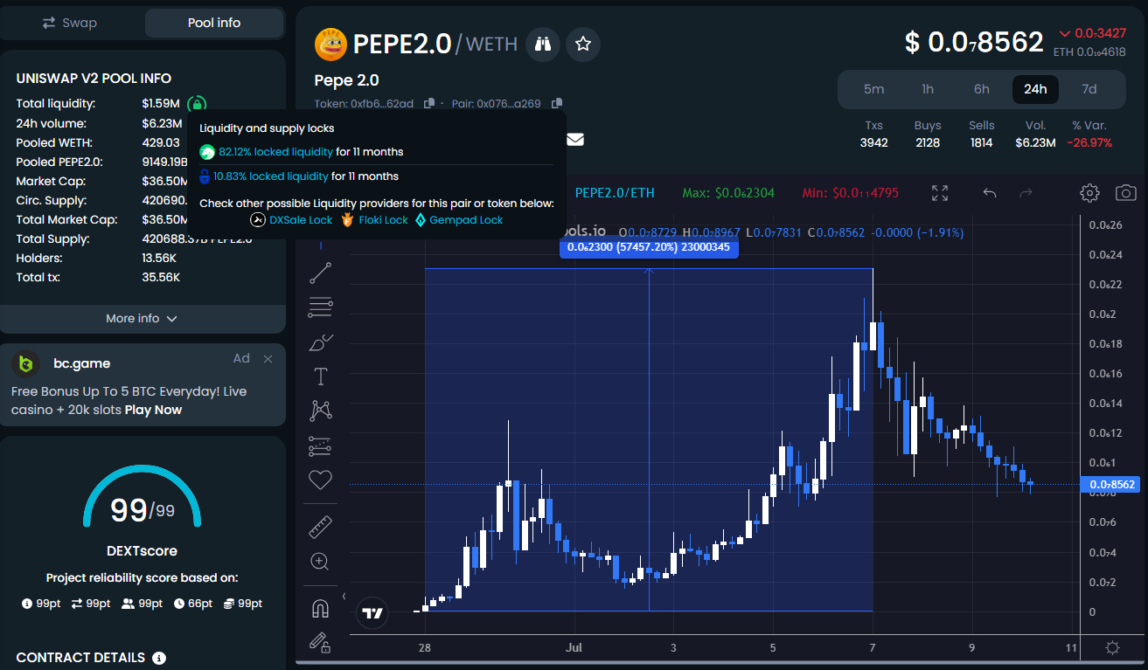
Task: Click the green liquidity lock icon
Action: [198, 103]
